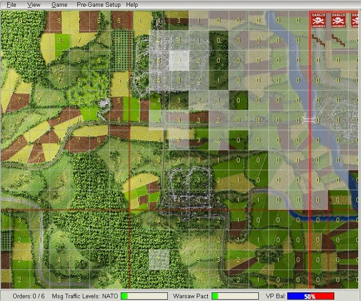Viewport: 361px width, 301px height.
Task: Click the 'VP Bal:' status label
Action: (x=276, y=296)
